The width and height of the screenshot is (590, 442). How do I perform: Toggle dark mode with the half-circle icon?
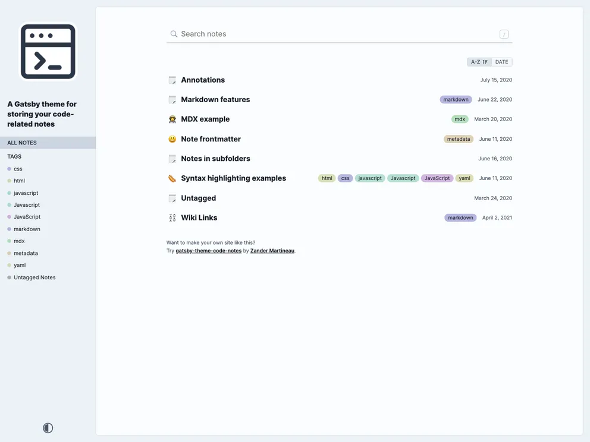(48, 427)
